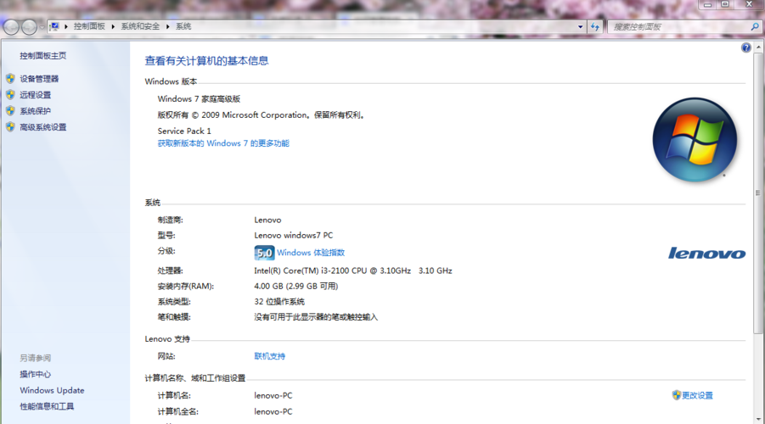Click 更改设置 link

pos(697,395)
